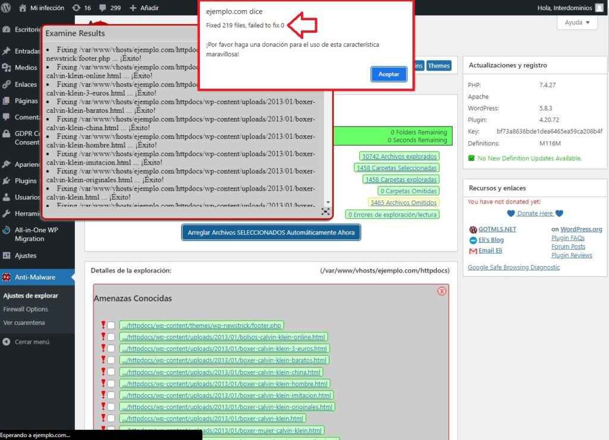
Task: Expand 1458 Carpetas Seleccionadas details
Action: 397,168
